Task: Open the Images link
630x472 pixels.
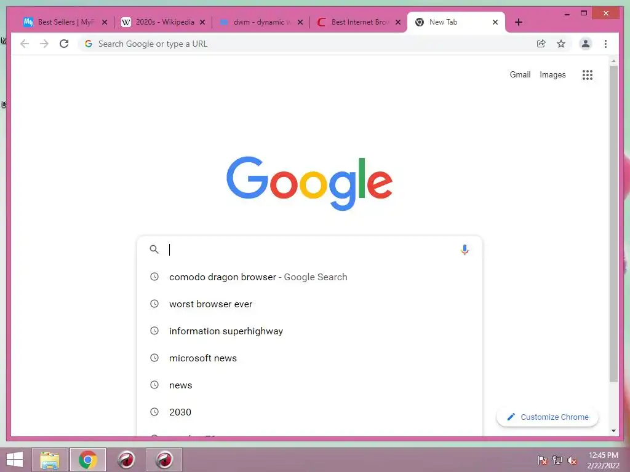Action: 552,74
